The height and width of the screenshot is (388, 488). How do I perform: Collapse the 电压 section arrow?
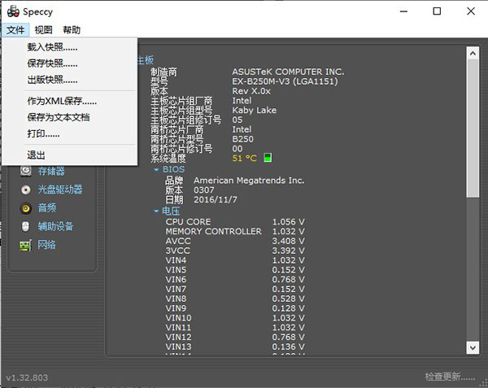pyautogui.click(x=156, y=211)
